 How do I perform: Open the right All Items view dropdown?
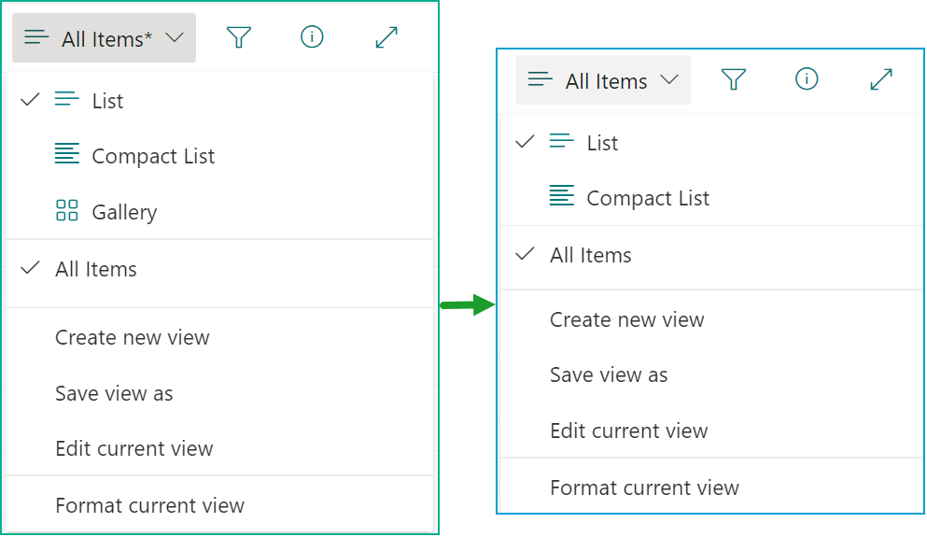point(603,79)
